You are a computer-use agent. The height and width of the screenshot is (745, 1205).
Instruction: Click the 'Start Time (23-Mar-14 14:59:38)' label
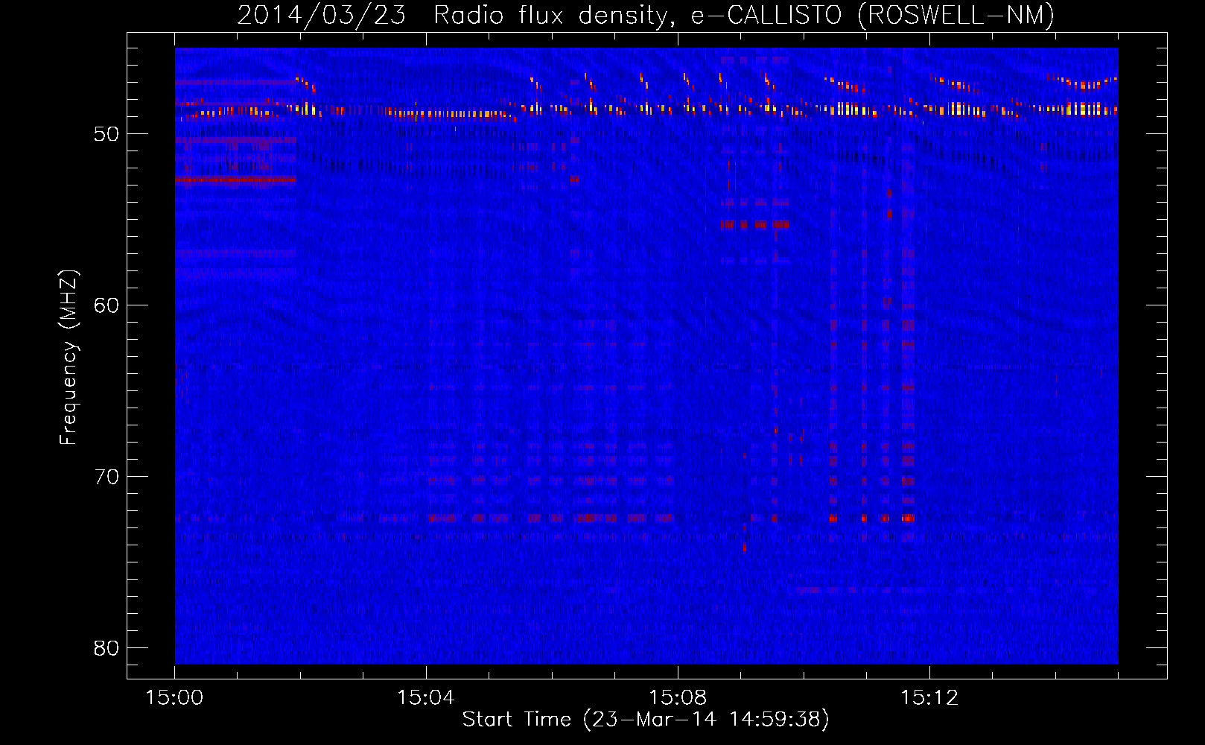[x=646, y=720]
